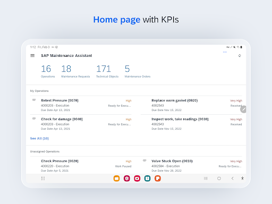
Task: Launch the red camera app in dock
Action: 137,178
